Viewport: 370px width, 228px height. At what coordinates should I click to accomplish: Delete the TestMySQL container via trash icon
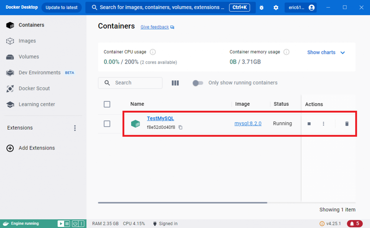coord(347,124)
